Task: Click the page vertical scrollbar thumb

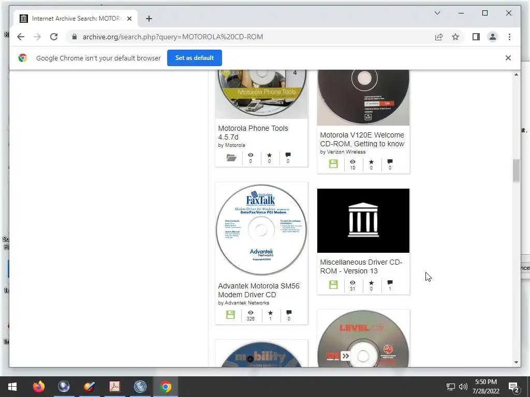Action: click(516, 171)
